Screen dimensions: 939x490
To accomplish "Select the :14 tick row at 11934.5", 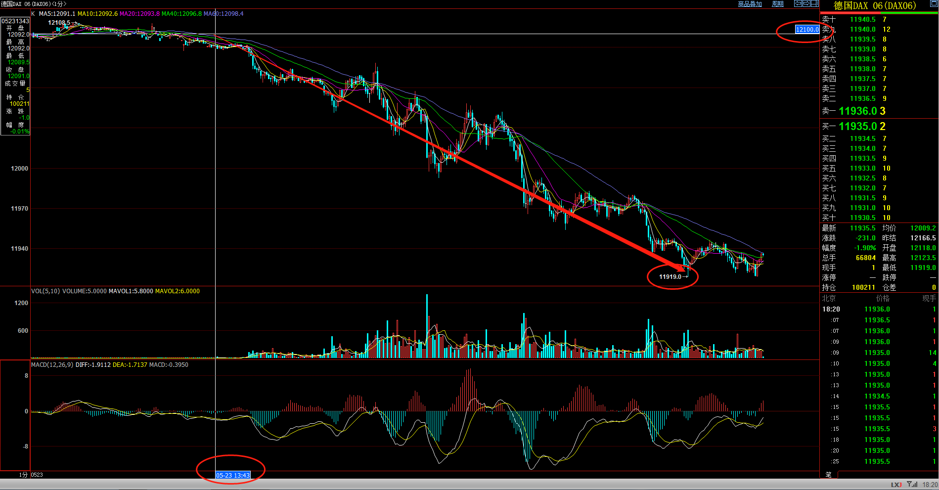I will [879, 396].
